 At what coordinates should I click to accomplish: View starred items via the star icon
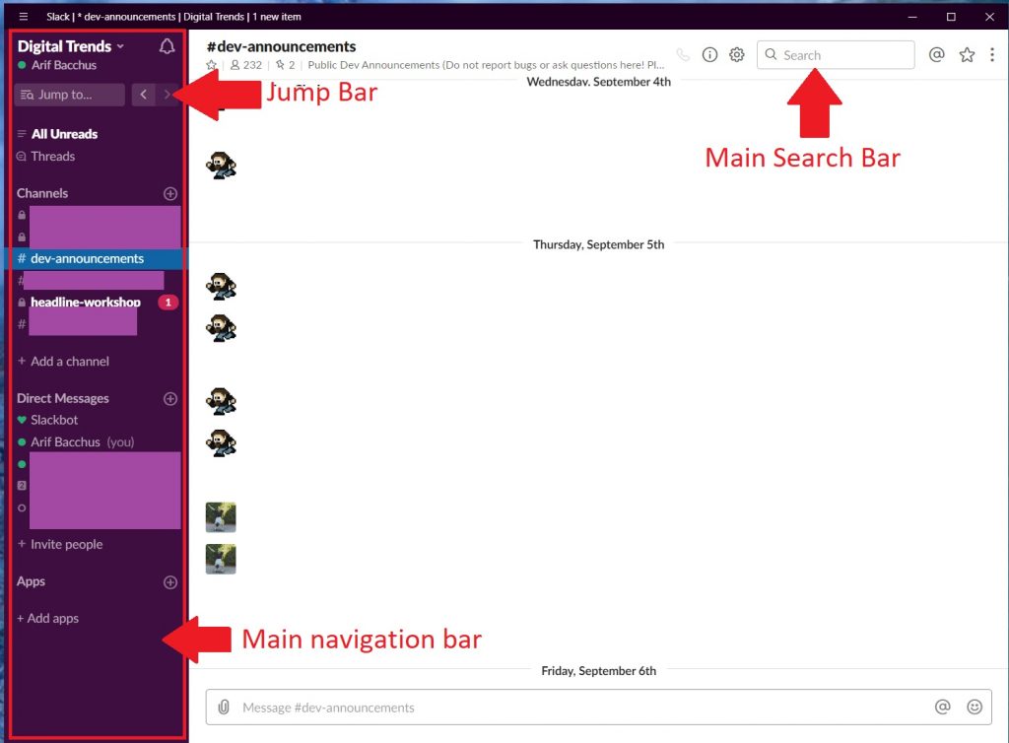click(x=967, y=55)
